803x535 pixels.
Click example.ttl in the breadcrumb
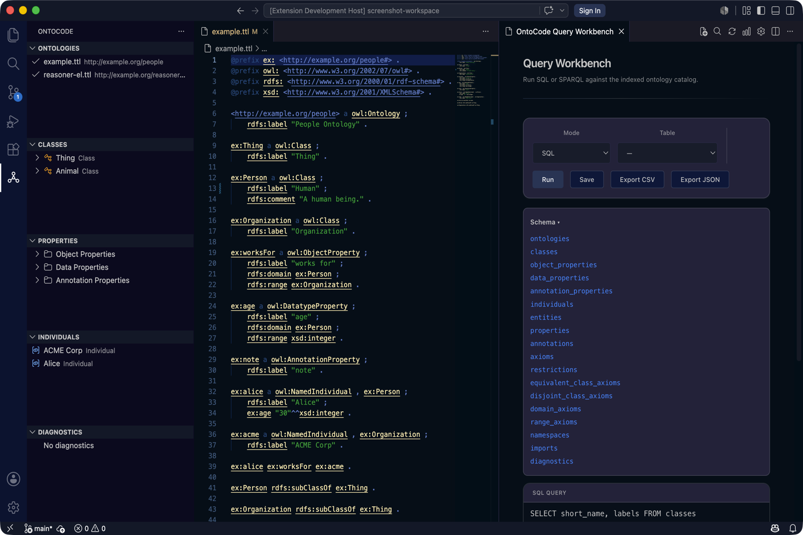coord(234,49)
